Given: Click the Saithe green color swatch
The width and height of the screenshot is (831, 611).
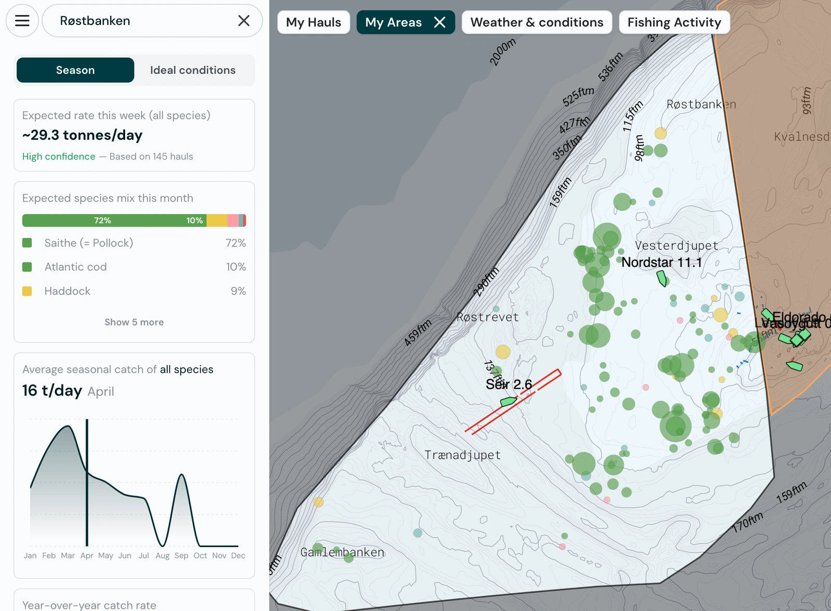Looking at the screenshot, I should click(x=28, y=243).
